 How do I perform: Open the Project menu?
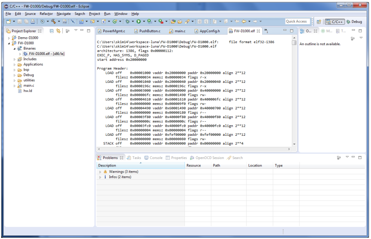point(94,14)
